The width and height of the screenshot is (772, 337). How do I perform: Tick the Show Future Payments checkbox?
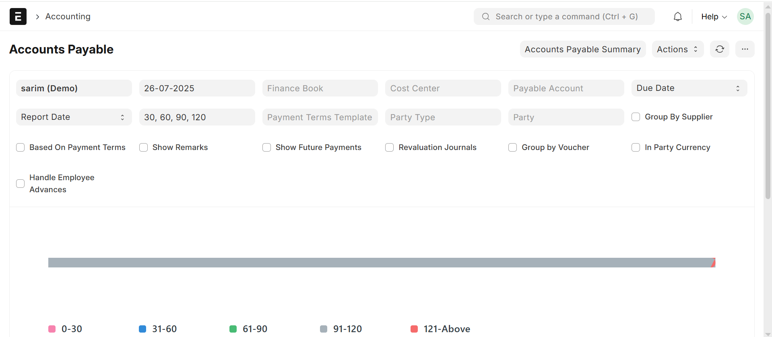[x=267, y=148]
